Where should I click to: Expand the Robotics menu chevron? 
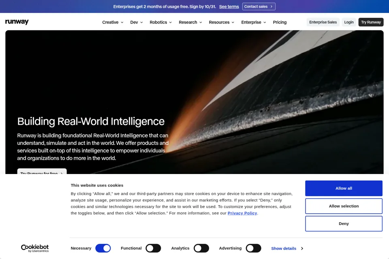pyautogui.click(x=171, y=22)
